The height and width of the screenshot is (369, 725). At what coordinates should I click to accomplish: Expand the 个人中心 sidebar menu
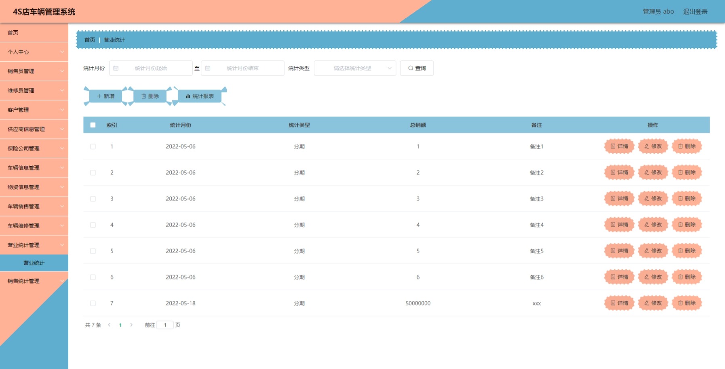(34, 52)
